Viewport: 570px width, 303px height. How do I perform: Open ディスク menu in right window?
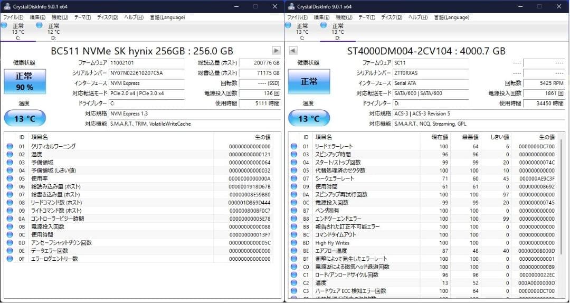coord(392,17)
